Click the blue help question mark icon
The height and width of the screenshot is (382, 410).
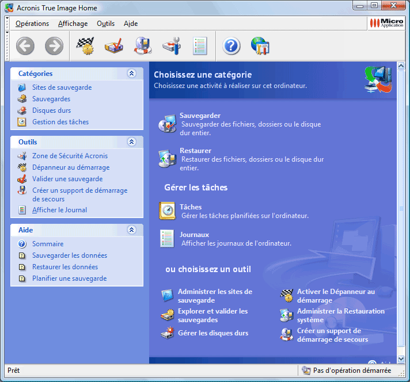point(231,45)
